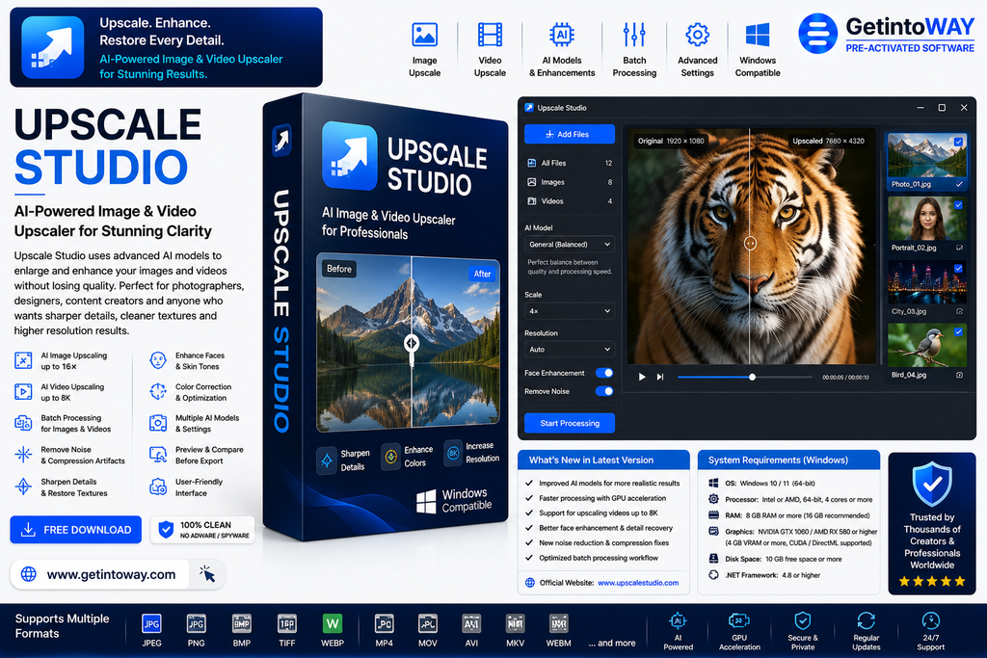
Task: Click the Trusted shield checkmark badge
Action: tap(932, 483)
